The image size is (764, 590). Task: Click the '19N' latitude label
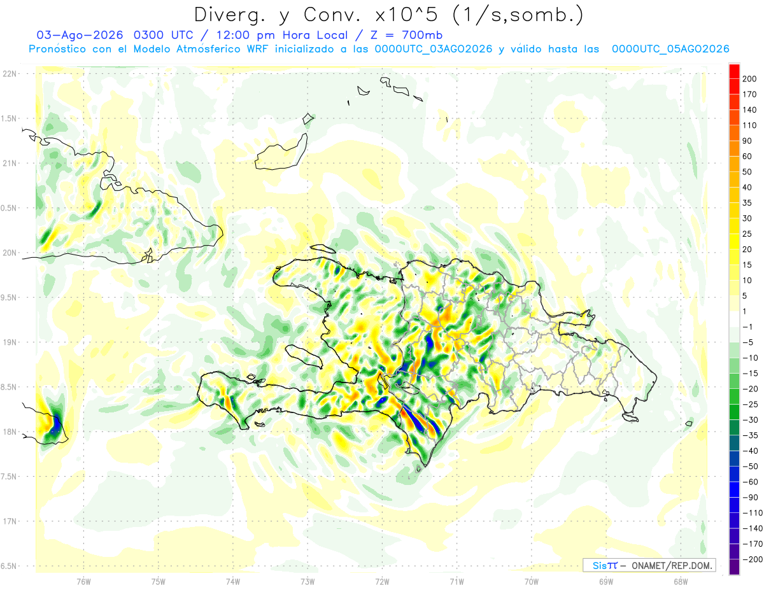point(10,342)
